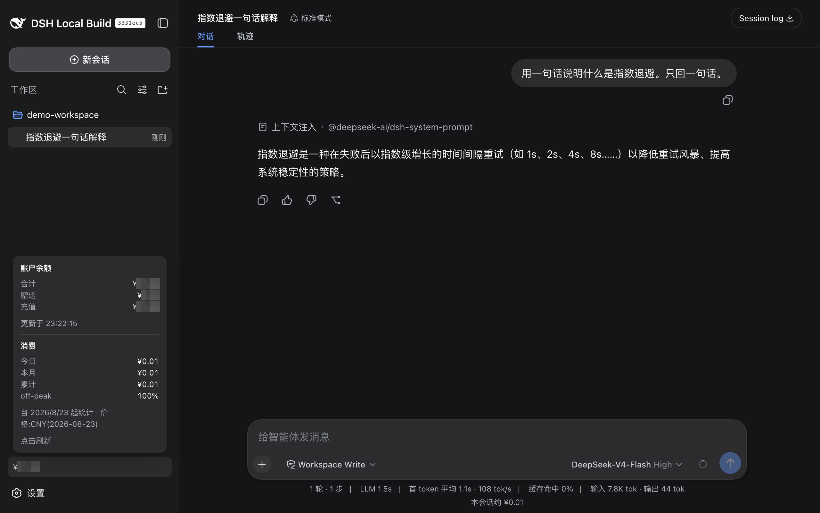Copy the user message with the copy icon
This screenshot has width=820, height=513.
pos(727,100)
